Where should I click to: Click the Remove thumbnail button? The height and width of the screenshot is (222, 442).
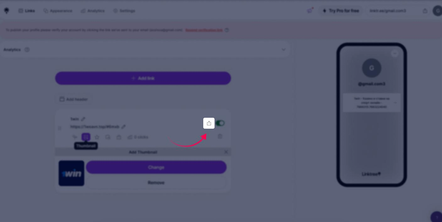coord(156,183)
